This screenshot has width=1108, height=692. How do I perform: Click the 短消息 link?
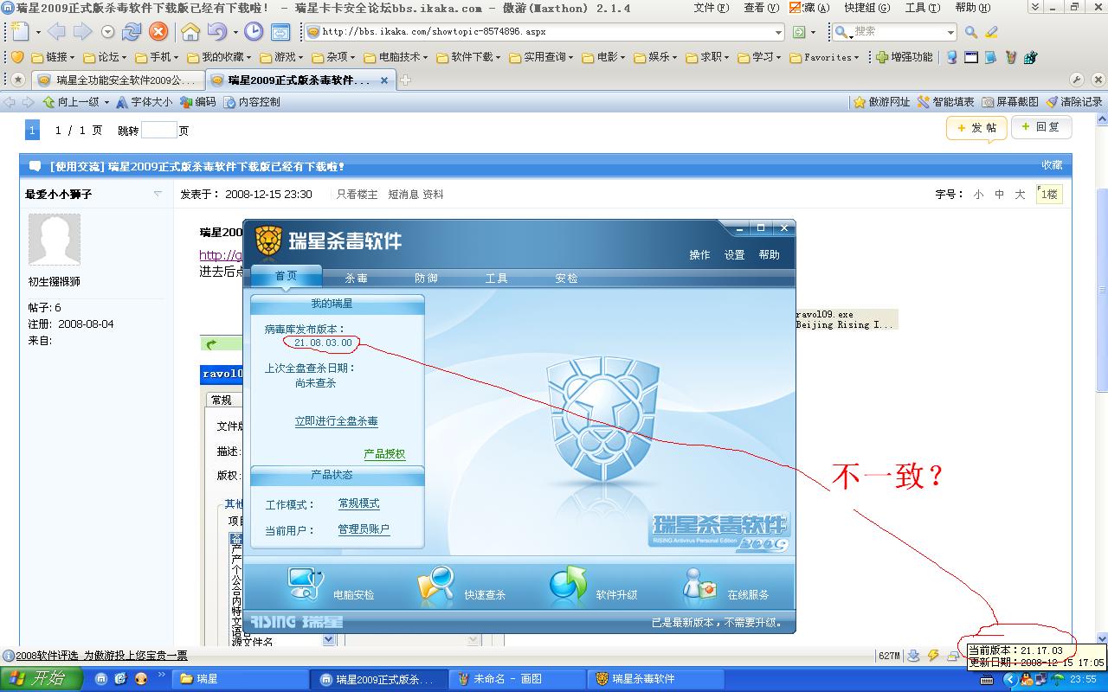tap(403, 195)
